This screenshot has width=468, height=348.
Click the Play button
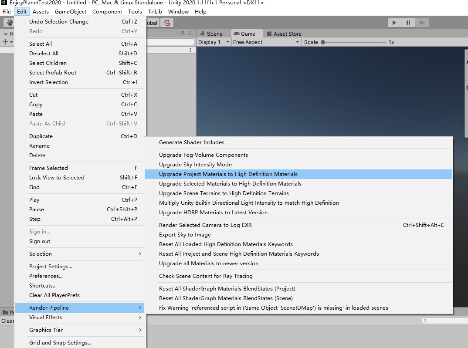(394, 23)
